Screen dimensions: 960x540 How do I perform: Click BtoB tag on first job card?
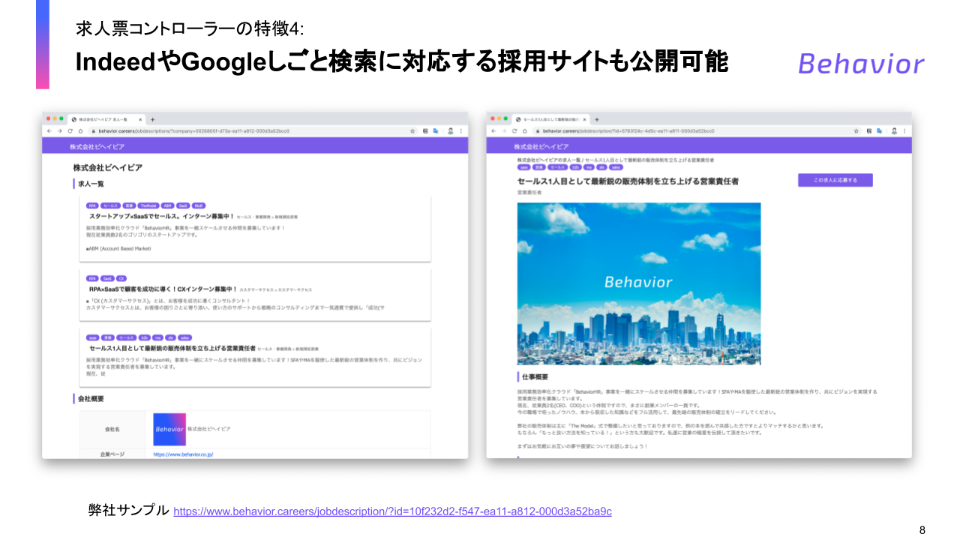click(x=199, y=205)
